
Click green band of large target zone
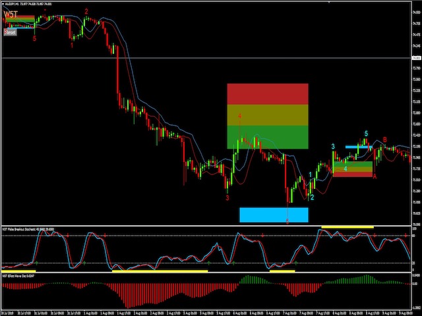tap(267, 137)
